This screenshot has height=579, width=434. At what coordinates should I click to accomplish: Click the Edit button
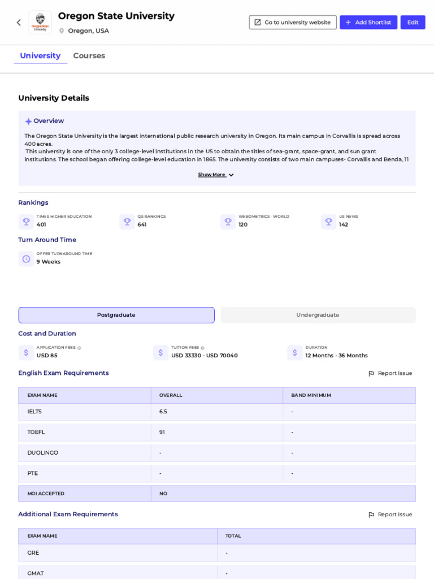(x=413, y=23)
